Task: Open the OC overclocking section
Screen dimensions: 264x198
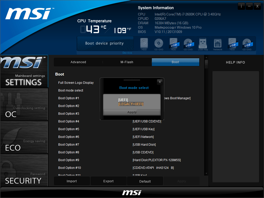Action: 24,104
